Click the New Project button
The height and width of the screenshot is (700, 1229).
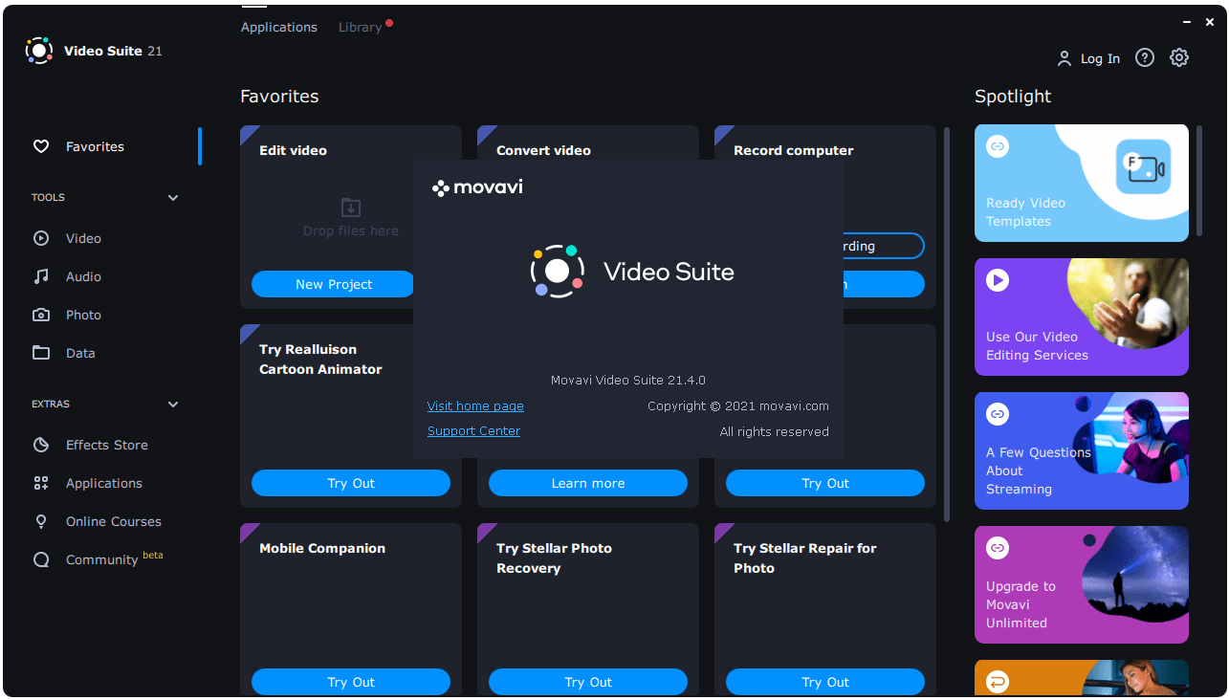[334, 284]
